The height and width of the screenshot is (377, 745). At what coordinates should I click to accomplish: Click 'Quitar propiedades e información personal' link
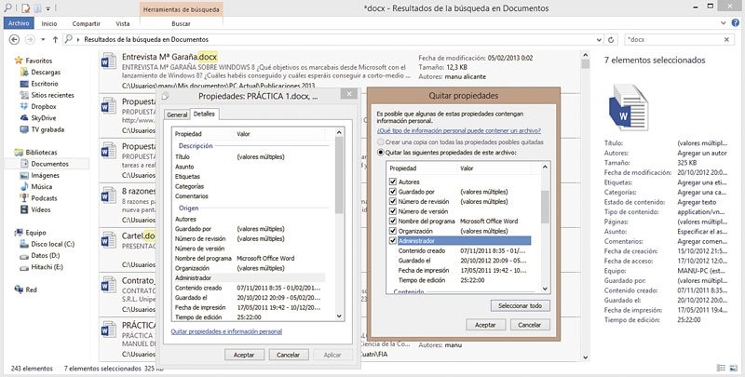(x=226, y=331)
